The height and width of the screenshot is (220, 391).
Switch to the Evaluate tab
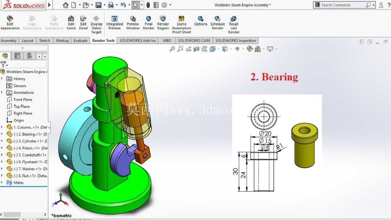tap(80, 40)
